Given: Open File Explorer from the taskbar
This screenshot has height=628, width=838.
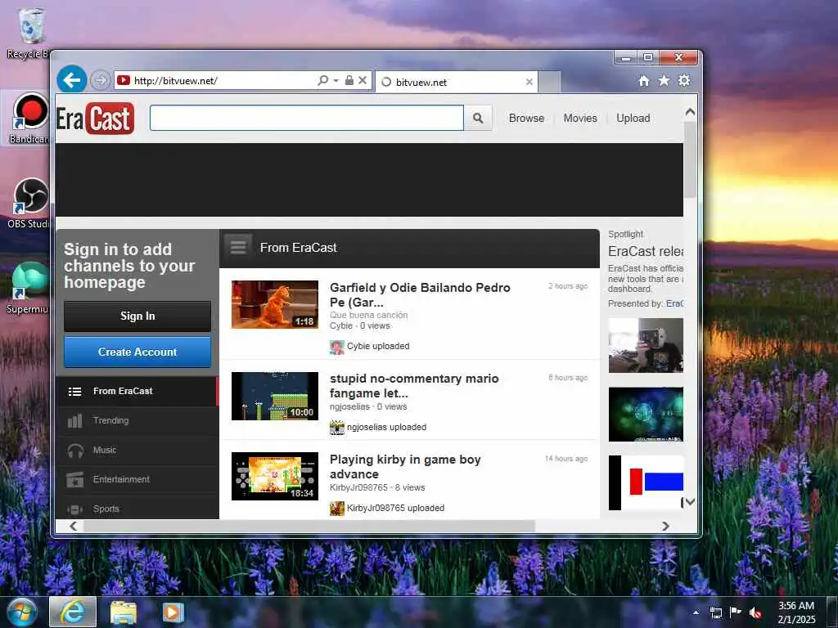Looking at the screenshot, I should [124, 612].
